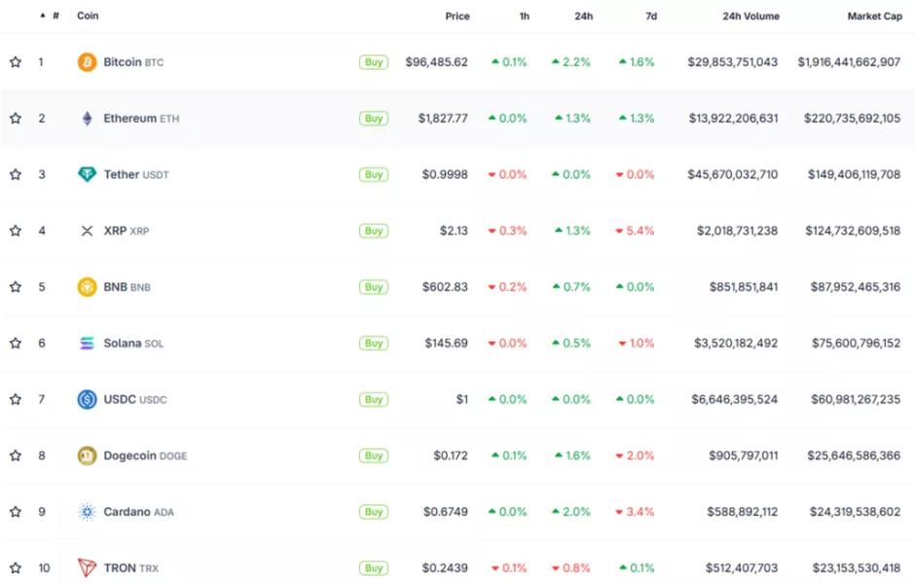Sort by 7d change column header
This screenshot has height=584, width=915.
(x=650, y=17)
